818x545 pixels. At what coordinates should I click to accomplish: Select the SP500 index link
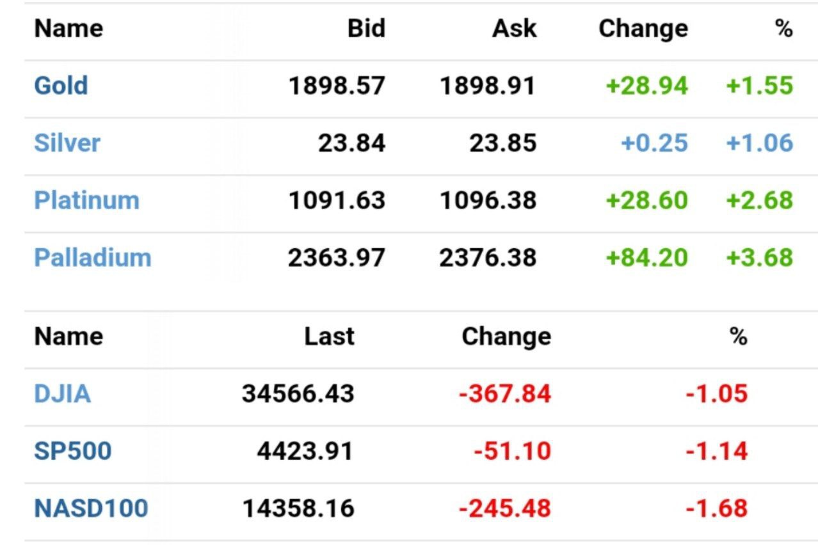(72, 452)
